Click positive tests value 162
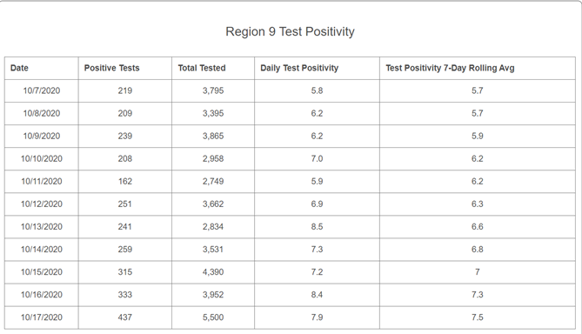Viewport: 582px width, 334px height. [125, 182]
